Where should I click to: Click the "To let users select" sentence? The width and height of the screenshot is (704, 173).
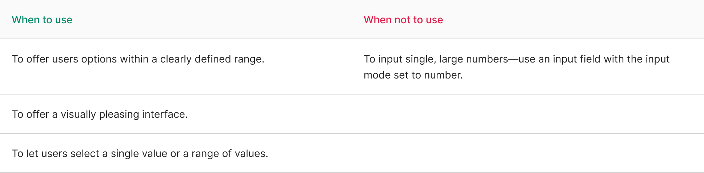140,153
